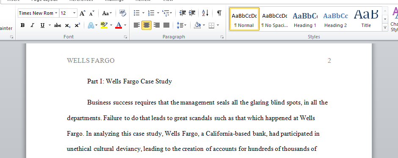Screen dimensions: 398x158
Task: Click the Sort A-Z icon
Action: 205,13
